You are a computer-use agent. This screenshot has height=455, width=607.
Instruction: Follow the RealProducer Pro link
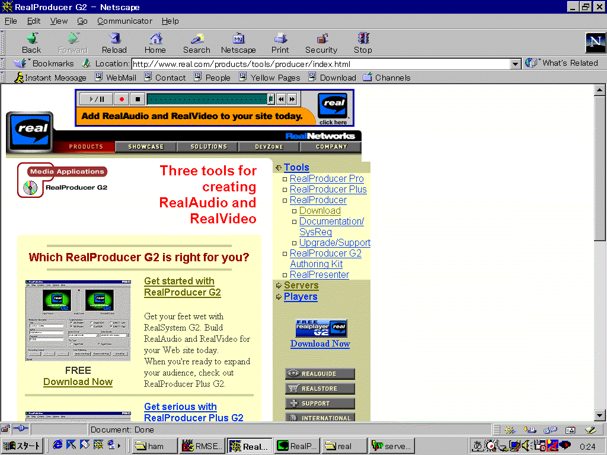pos(327,178)
